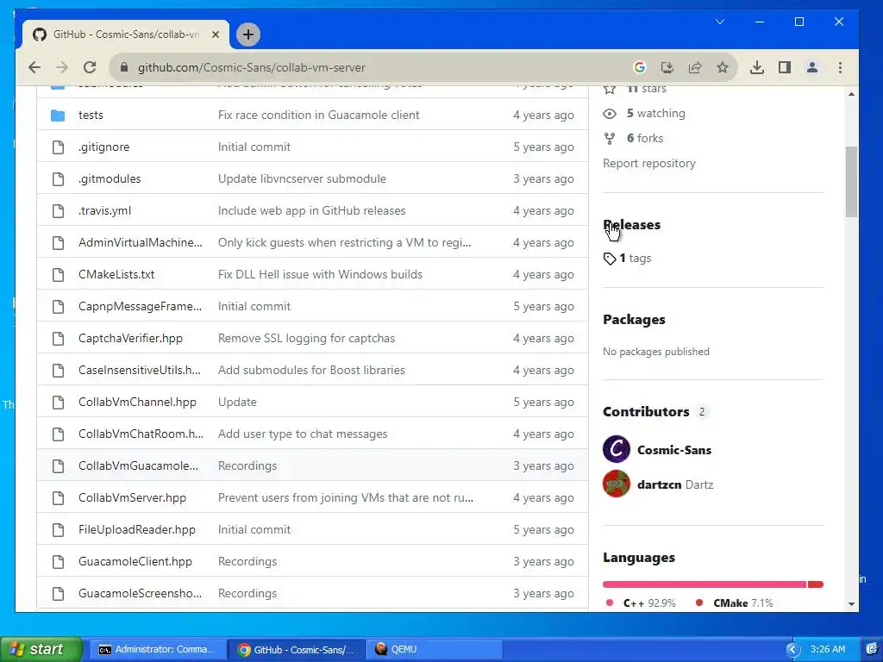Screen dimensions: 883x662
Task: Click the 6 forks link
Action: click(x=645, y=139)
